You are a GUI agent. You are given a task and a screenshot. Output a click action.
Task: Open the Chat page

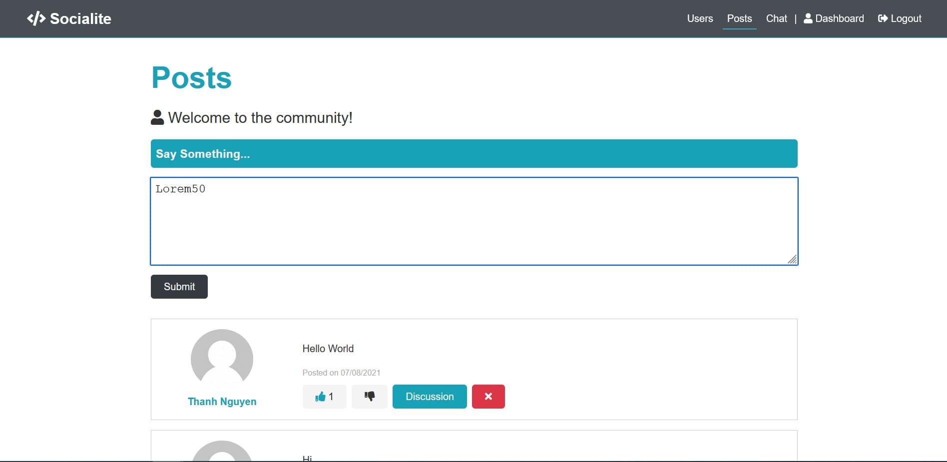pos(776,18)
